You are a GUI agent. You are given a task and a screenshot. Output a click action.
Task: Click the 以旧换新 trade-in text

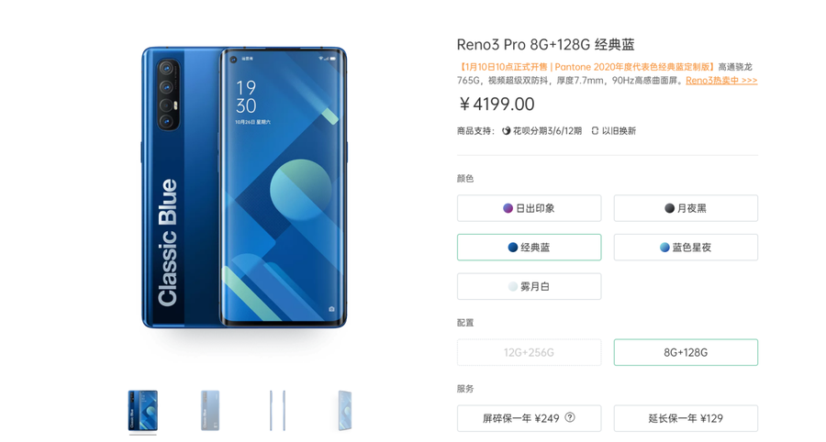pos(619,131)
